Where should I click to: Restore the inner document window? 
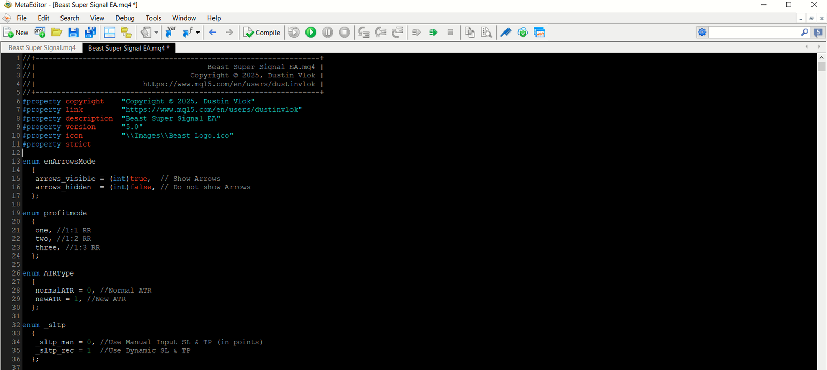[811, 18]
